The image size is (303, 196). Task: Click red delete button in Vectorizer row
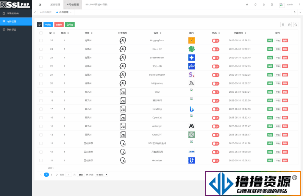(x=285, y=160)
